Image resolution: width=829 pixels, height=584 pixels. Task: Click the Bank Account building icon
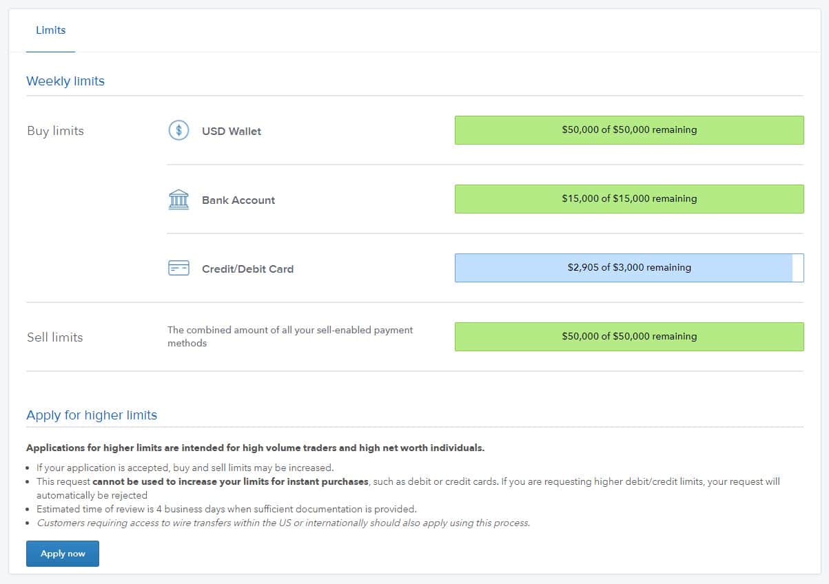pyautogui.click(x=178, y=198)
